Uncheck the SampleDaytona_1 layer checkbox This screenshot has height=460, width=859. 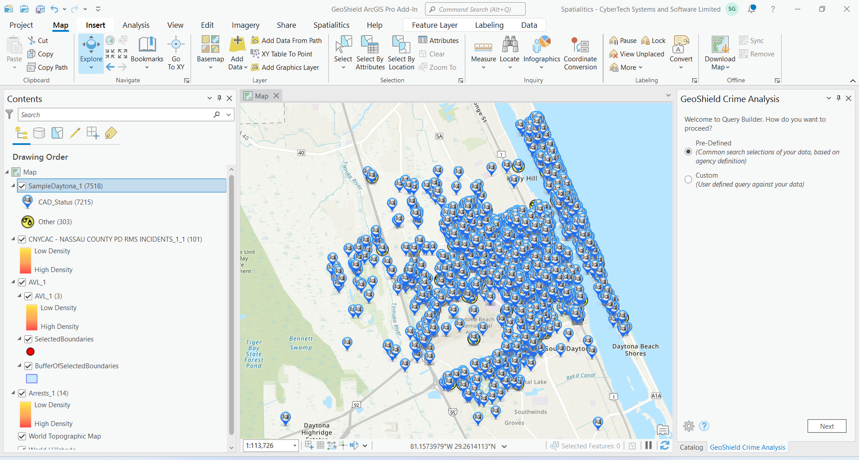tap(22, 186)
